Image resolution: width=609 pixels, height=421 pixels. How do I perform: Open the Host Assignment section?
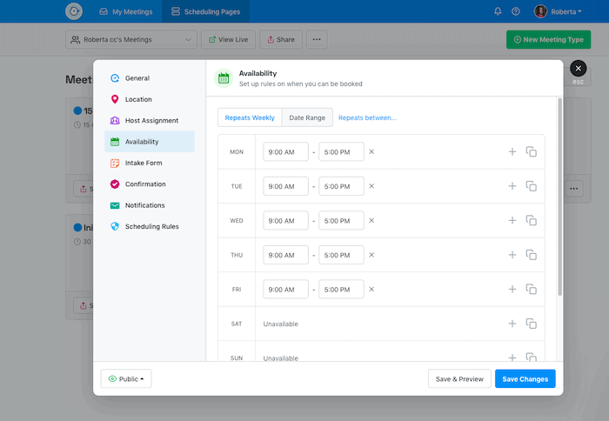tap(150, 120)
